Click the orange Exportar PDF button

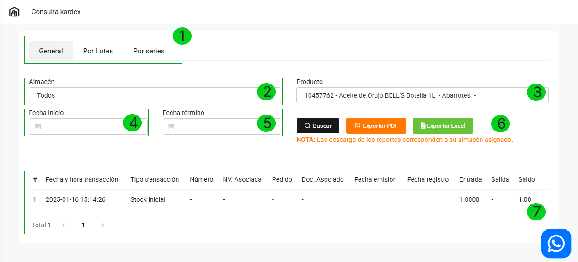(x=376, y=126)
